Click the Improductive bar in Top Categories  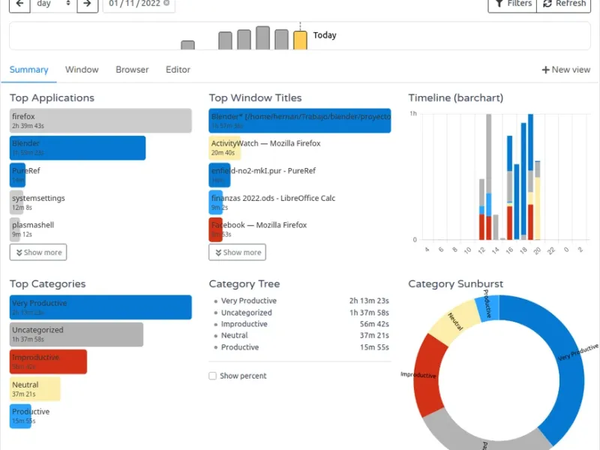click(48, 361)
